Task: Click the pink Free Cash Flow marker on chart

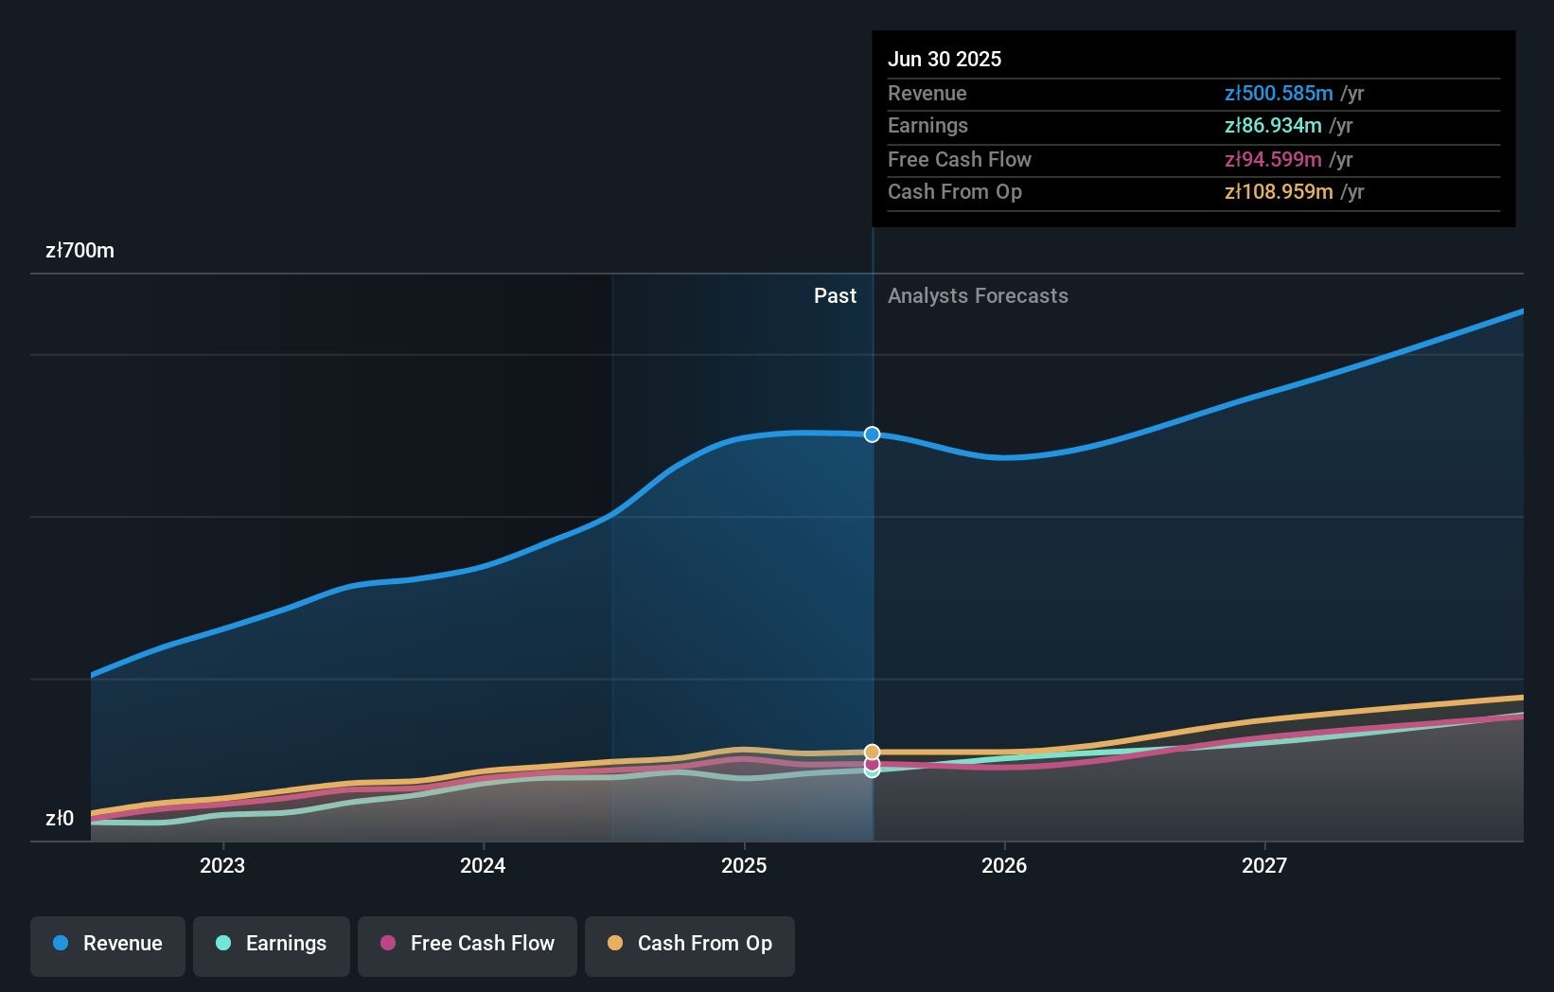Action: (x=872, y=762)
